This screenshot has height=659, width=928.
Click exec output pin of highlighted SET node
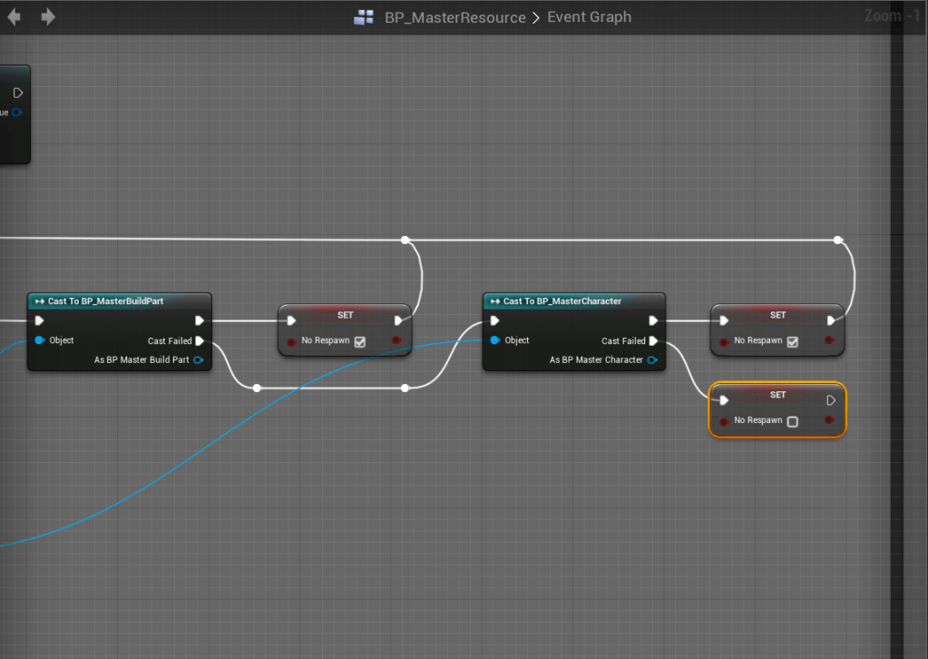(x=831, y=400)
